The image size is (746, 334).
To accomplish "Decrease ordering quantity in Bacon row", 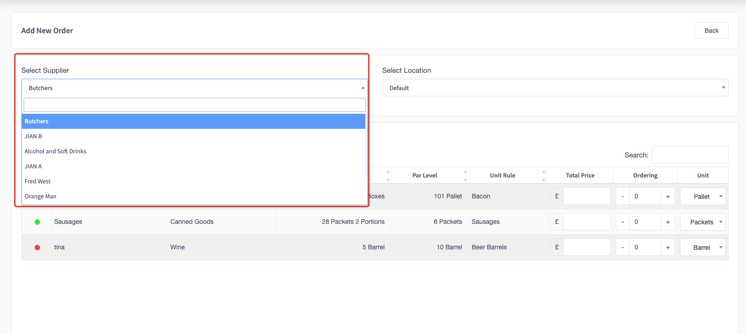I will coord(623,197).
